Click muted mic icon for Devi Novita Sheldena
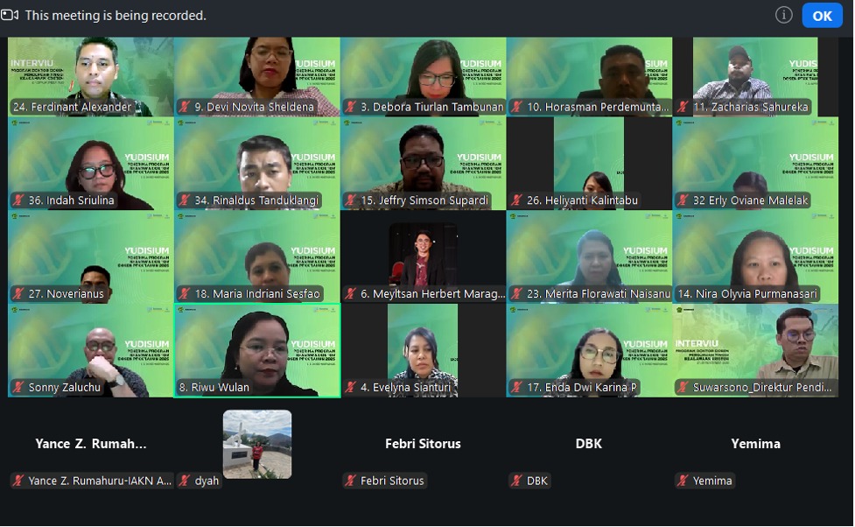Image resolution: width=855 pixels, height=527 pixels. pos(185,107)
